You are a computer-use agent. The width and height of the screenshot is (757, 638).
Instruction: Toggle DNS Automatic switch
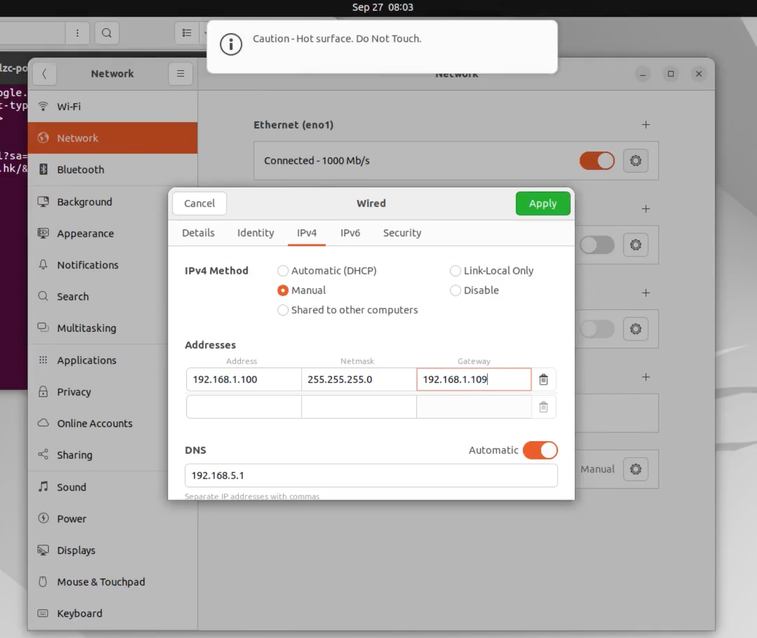coord(540,450)
